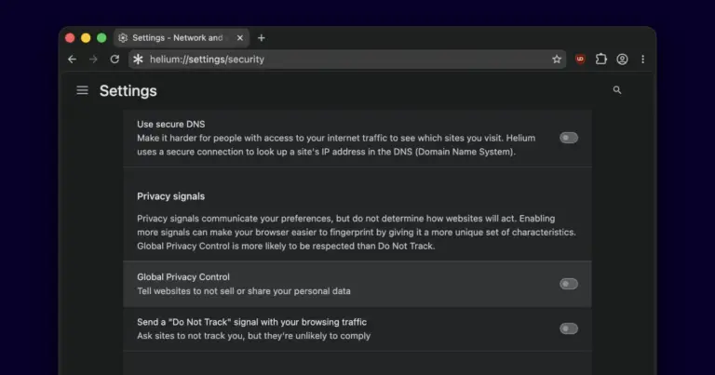715x375 pixels.
Task: Click the Settings page title
Action: 128,90
